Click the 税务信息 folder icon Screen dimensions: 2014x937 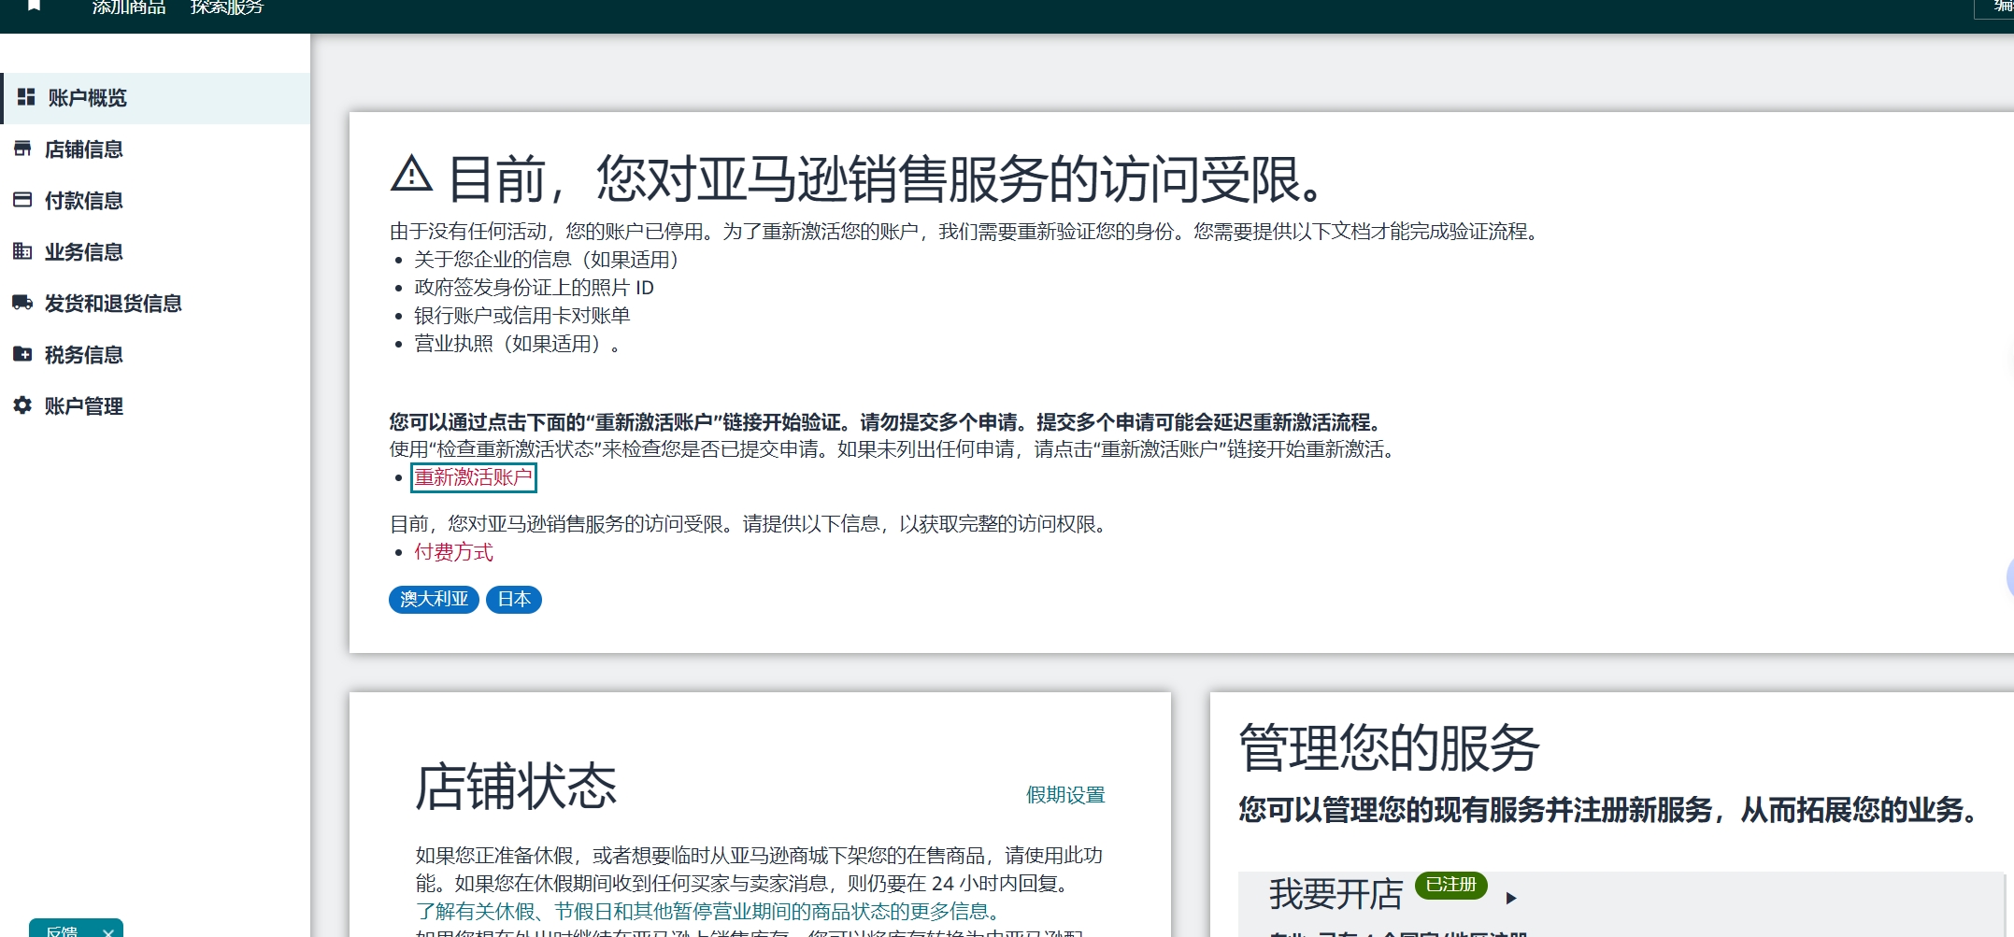pyautogui.click(x=22, y=354)
